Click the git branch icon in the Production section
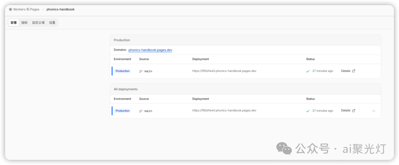The width and height of the screenshot is (399, 165). [x=141, y=72]
